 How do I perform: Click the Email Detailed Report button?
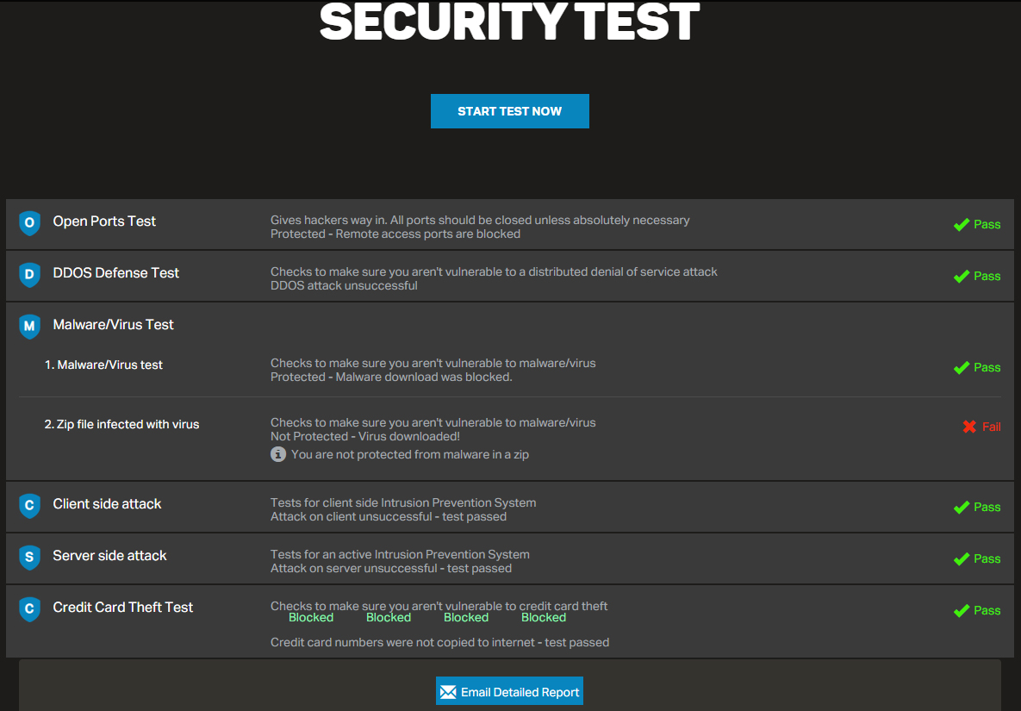pos(509,691)
